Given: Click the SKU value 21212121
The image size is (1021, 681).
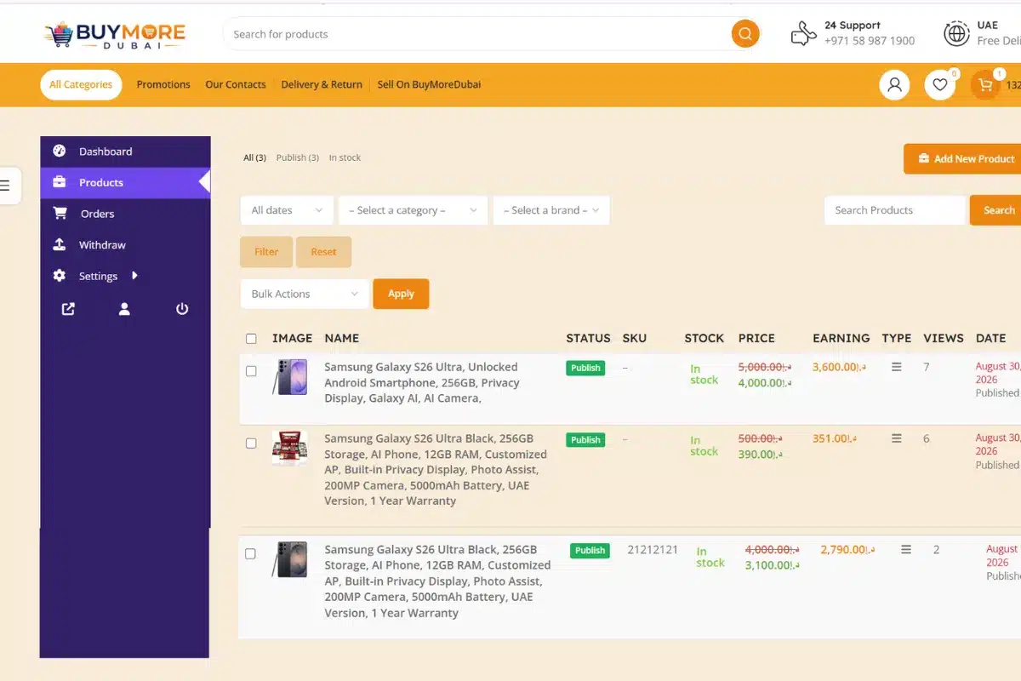Looking at the screenshot, I should pyautogui.click(x=653, y=550).
